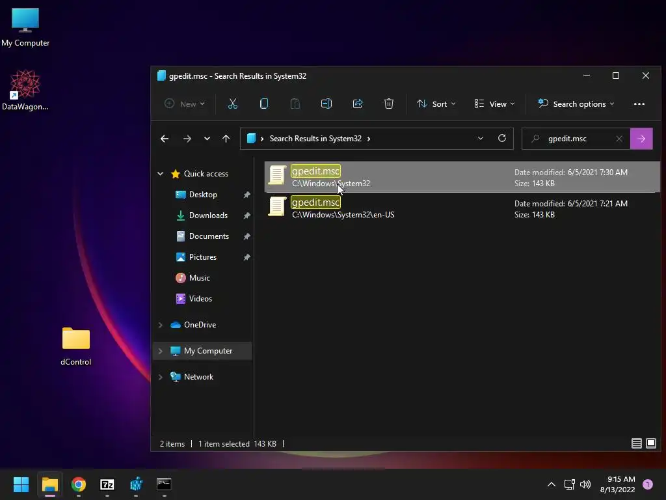Open Pictures in Quick access
666x500 pixels.
pyautogui.click(x=202, y=257)
